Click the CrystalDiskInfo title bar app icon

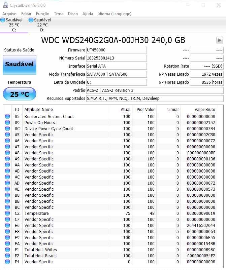coord(5,5)
